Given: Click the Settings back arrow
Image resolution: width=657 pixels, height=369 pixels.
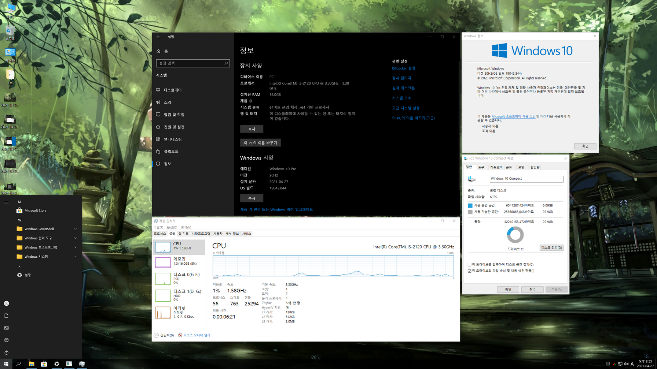Looking at the screenshot, I should (158, 37).
